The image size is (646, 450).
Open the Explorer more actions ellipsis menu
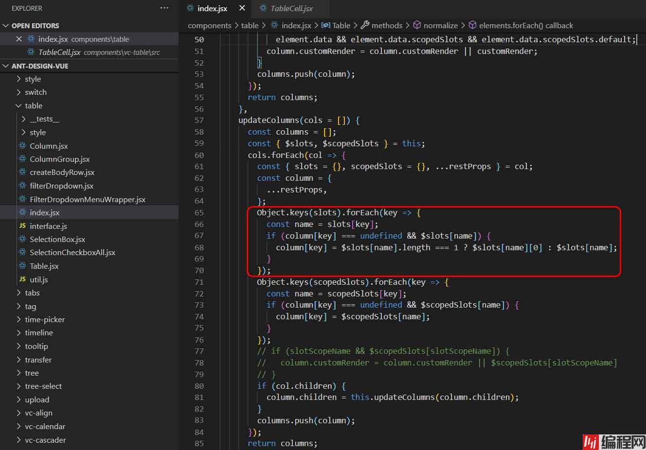click(x=164, y=8)
